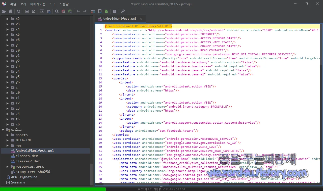Expand the res folder
323x191 pixels.
point(8,146)
